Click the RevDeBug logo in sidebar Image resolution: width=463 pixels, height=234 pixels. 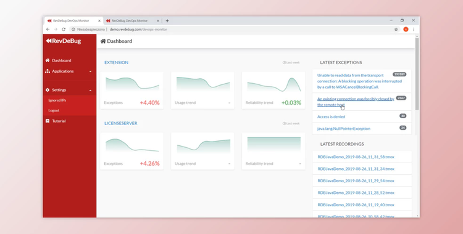click(x=63, y=41)
